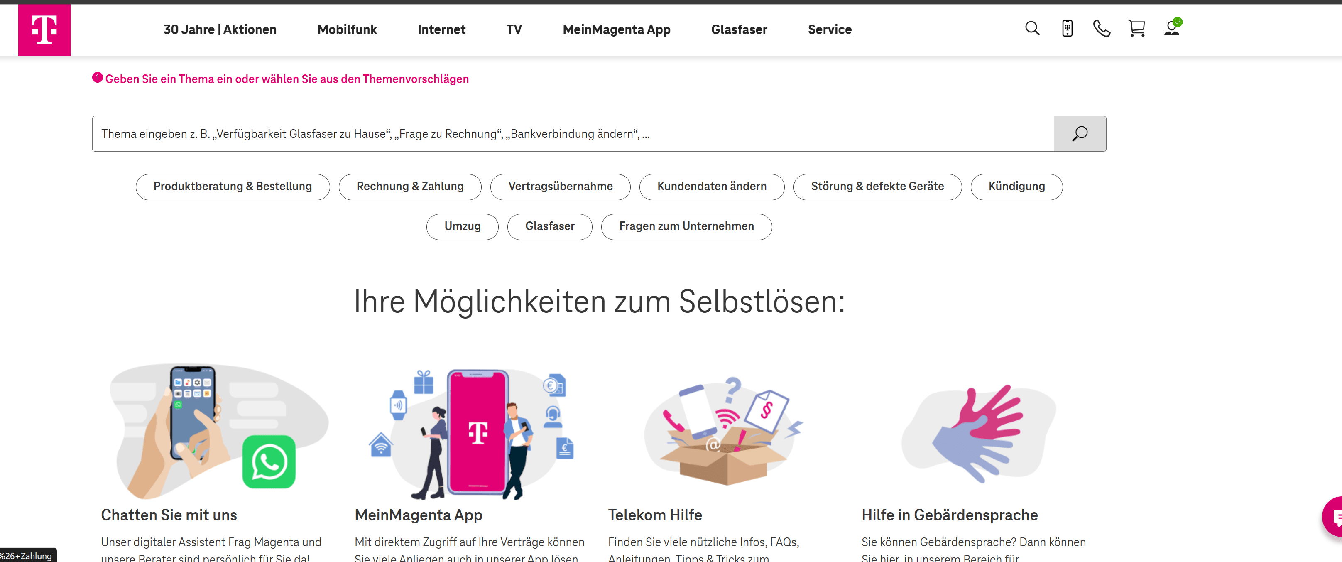Screen dimensions: 1342x562
Task: Focus the Thema eingeben search field
Action: click(572, 134)
